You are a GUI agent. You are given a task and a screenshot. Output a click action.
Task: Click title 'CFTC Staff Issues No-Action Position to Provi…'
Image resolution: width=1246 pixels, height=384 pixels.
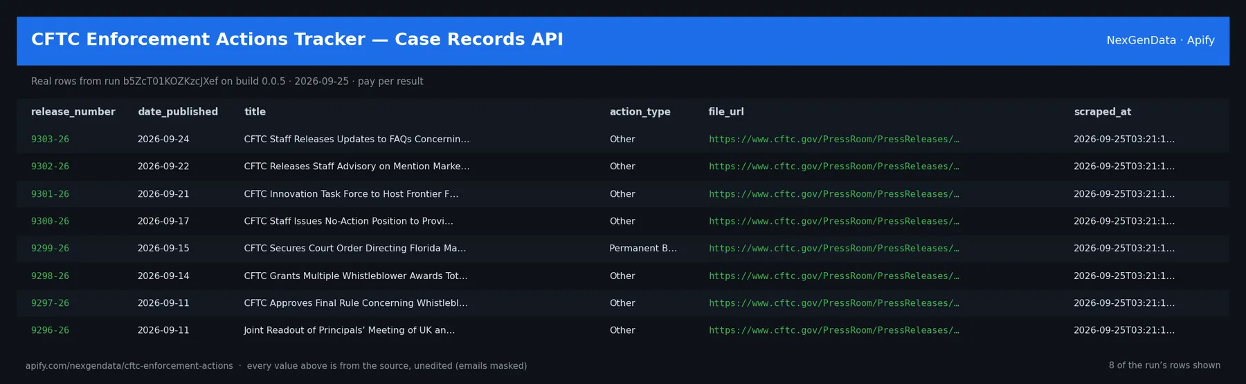click(x=349, y=221)
